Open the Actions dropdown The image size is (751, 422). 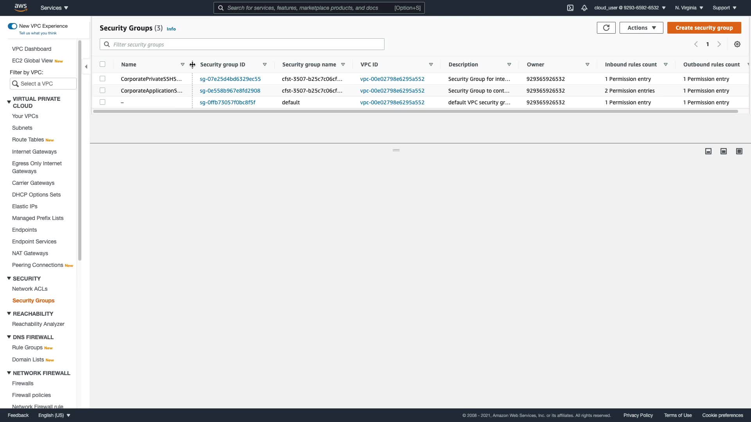[x=641, y=28]
